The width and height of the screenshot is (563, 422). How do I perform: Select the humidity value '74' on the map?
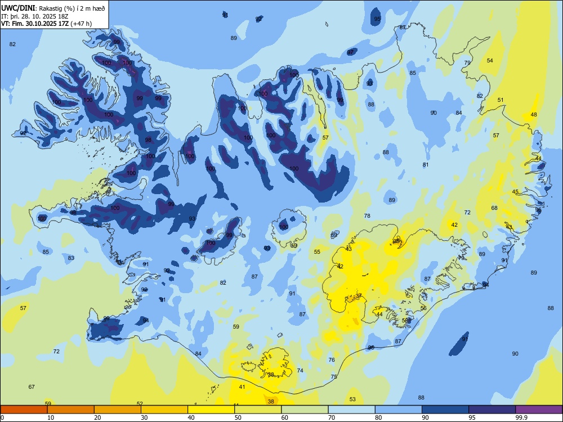pyautogui.click(x=300, y=370)
